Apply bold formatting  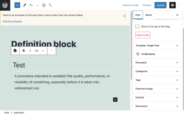24,51
